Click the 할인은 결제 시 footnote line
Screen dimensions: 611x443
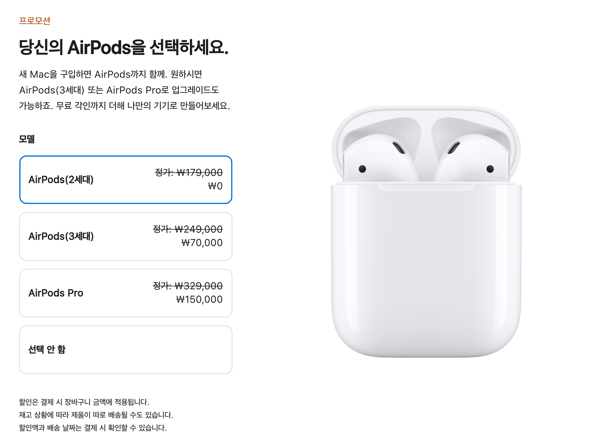[x=84, y=402]
